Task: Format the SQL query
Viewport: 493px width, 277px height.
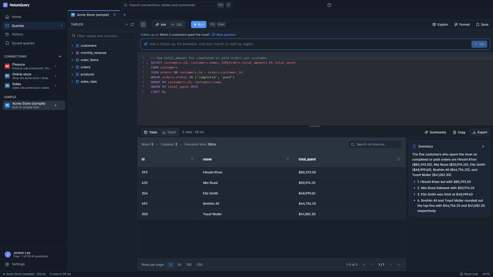Action: click(x=462, y=25)
